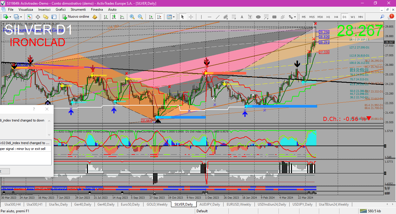The width and height of the screenshot is (396, 214).
Task: Select the horizontal line tool
Action: [x=210, y=17]
